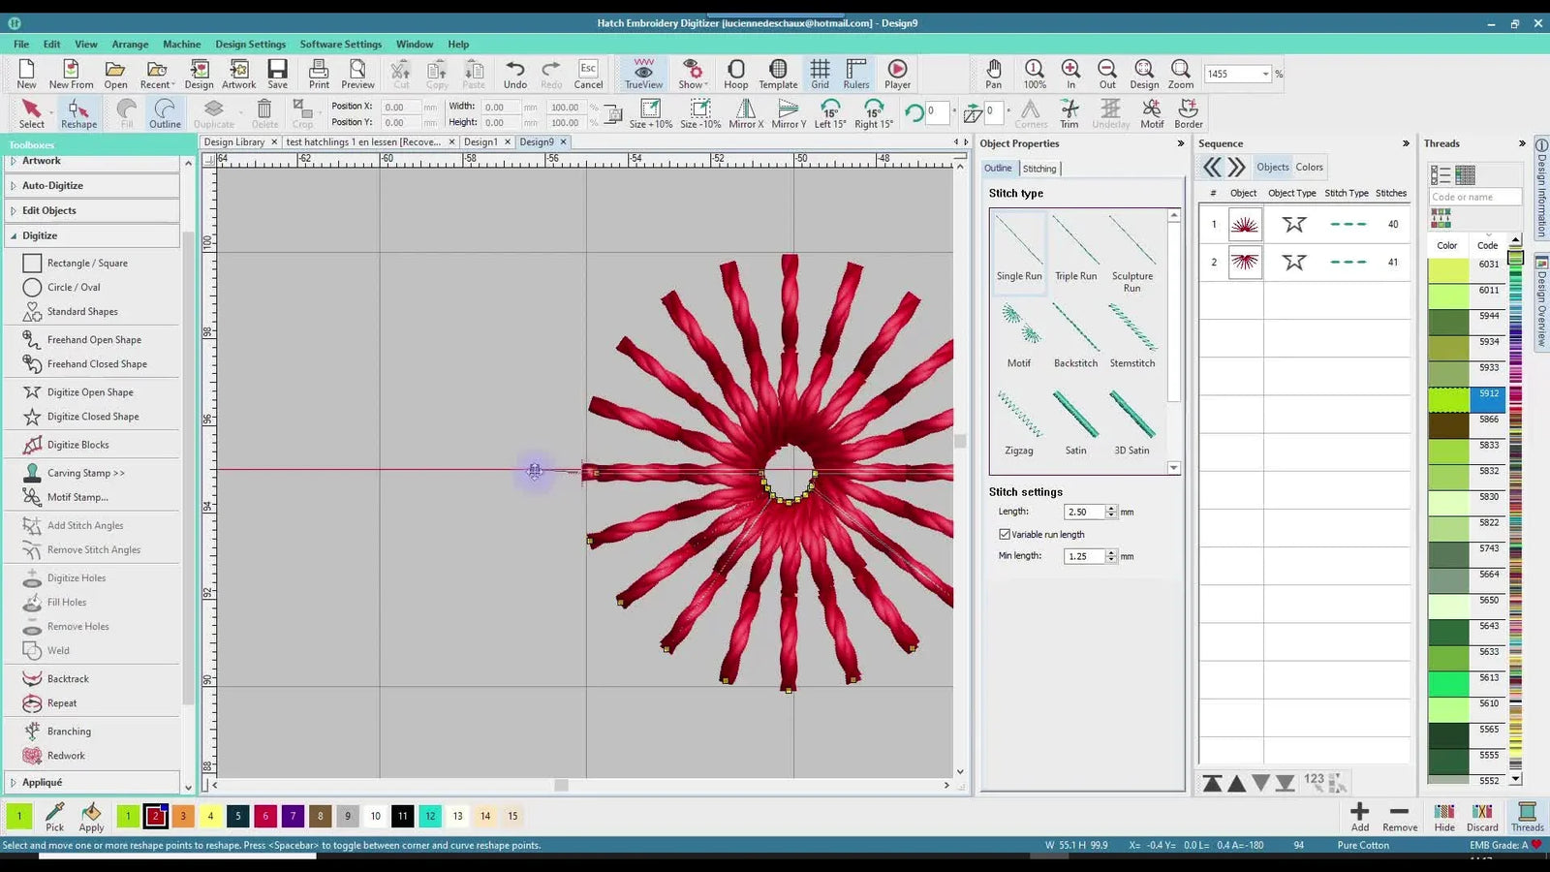Enable Variable run length checkbox
Viewport: 1550px width, 872px height.
pyautogui.click(x=1005, y=534)
